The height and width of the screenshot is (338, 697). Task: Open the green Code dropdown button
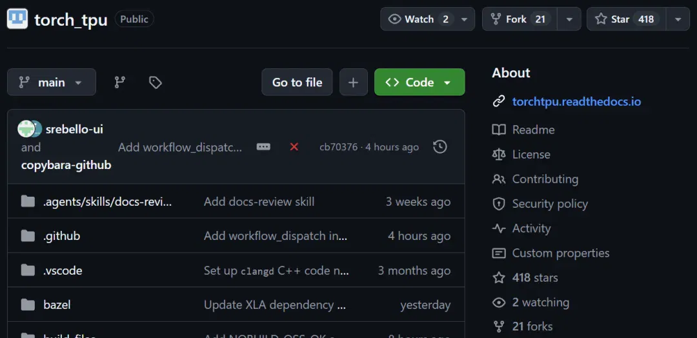point(419,82)
